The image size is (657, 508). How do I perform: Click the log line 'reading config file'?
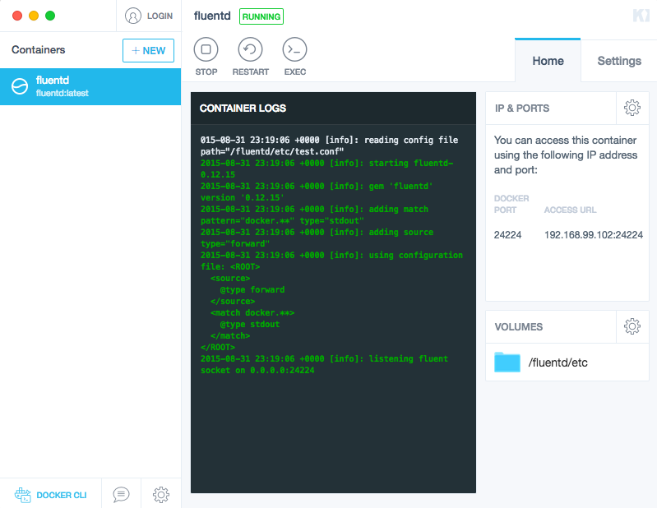pyautogui.click(x=329, y=145)
